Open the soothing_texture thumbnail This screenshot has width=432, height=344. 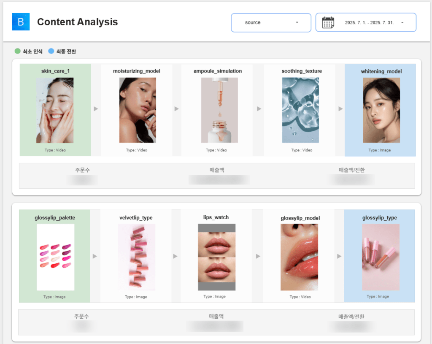[300, 110]
